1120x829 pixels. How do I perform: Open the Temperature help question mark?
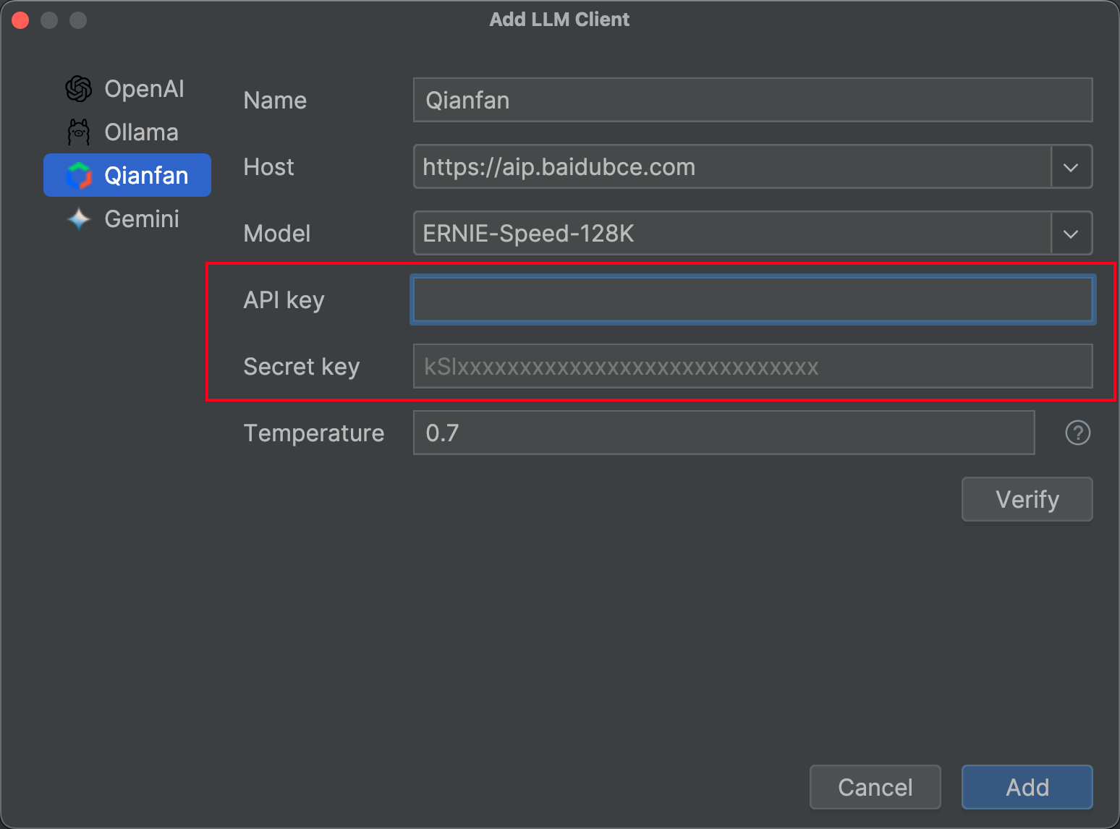pyautogui.click(x=1077, y=433)
